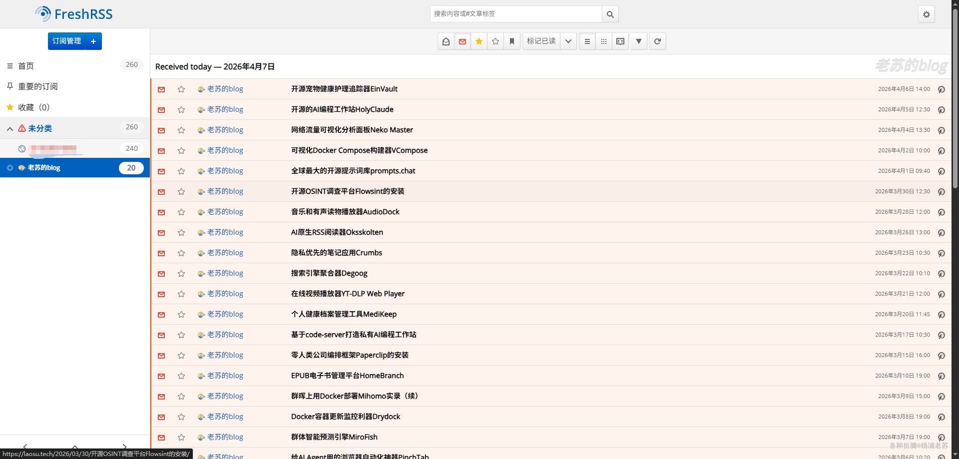Open original link for Degoog article

[x=942, y=274]
